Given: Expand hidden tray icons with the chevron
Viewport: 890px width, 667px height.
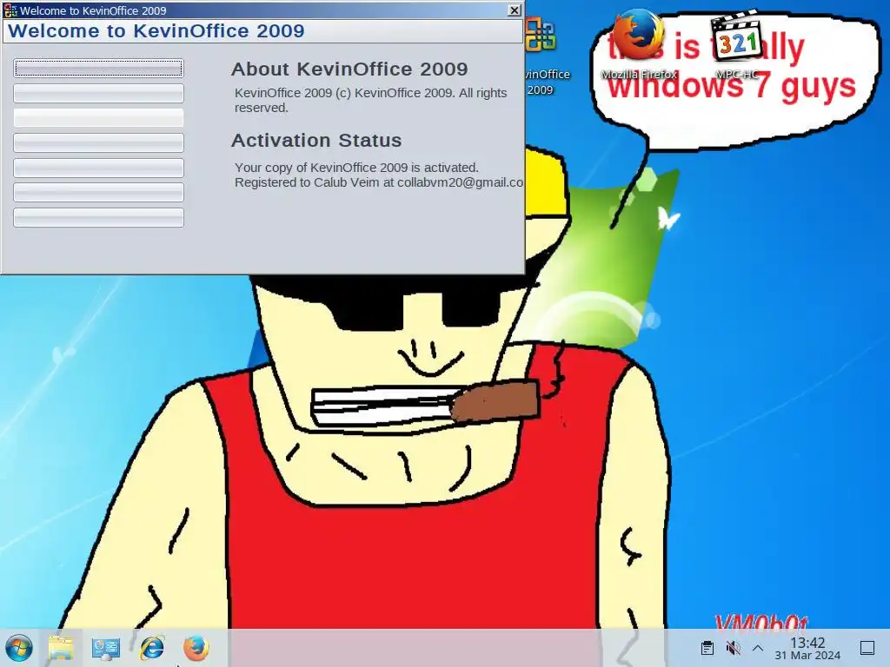Looking at the screenshot, I should point(758,648).
